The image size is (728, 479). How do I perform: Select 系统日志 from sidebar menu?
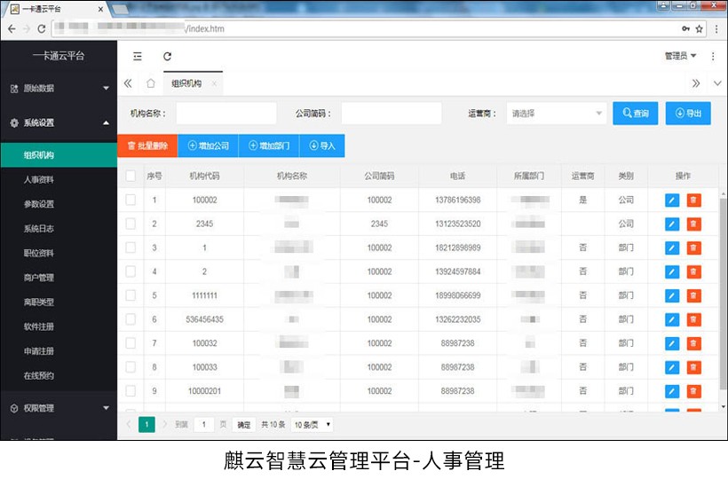pyautogui.click(x=39, y=229)
